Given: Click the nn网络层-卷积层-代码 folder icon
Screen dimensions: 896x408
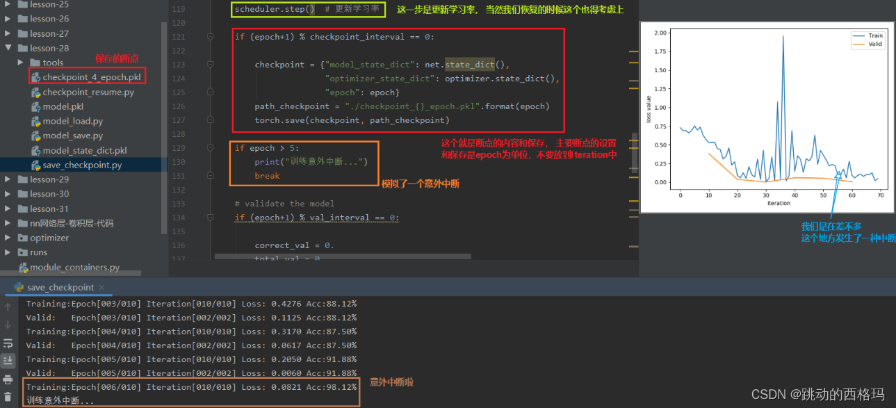Looking at the screenshot, I should [x=22, y=223].
